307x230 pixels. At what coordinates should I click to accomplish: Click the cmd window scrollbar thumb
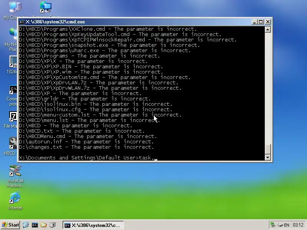[x=267, y=149]
